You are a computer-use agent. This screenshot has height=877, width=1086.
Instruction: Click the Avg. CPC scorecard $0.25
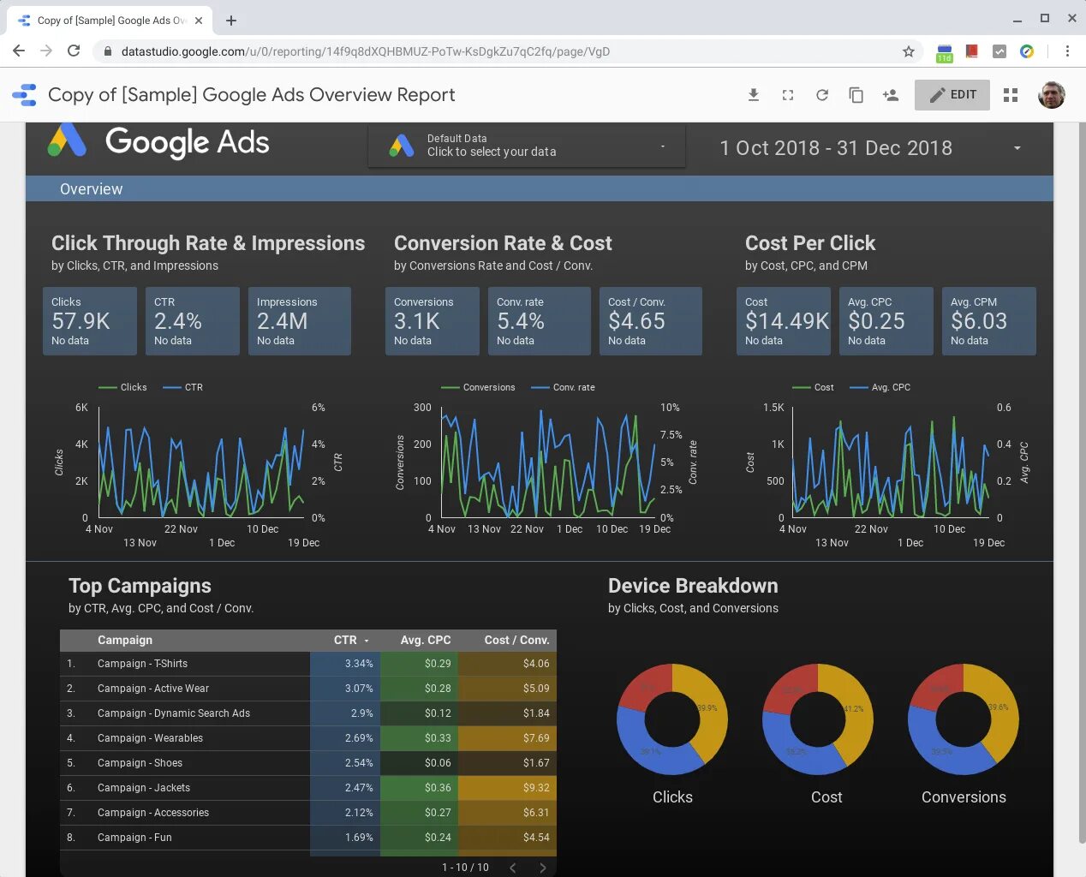(x=886, y=321)
